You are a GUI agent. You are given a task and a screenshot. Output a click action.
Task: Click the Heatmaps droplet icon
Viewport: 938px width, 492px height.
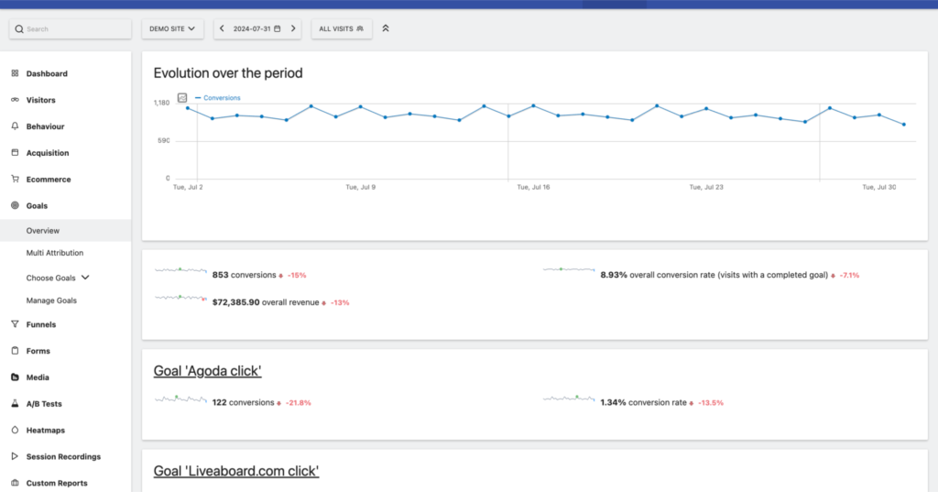pyautogui.click(x=15, y=430)
